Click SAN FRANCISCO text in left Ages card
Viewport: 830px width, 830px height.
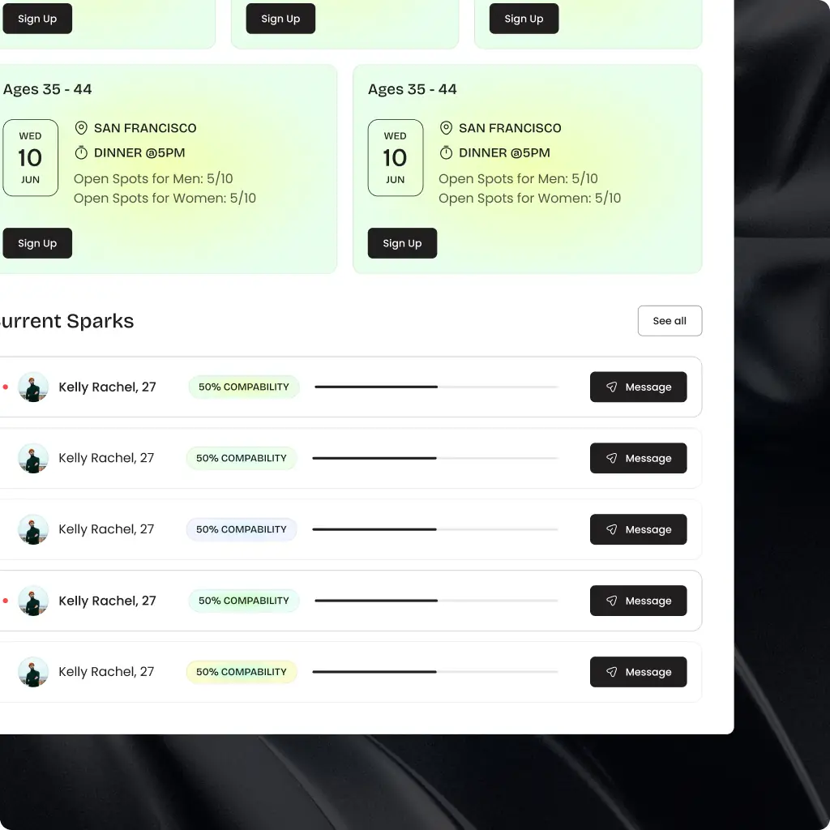pyautogui.click(x=145, y=128)
